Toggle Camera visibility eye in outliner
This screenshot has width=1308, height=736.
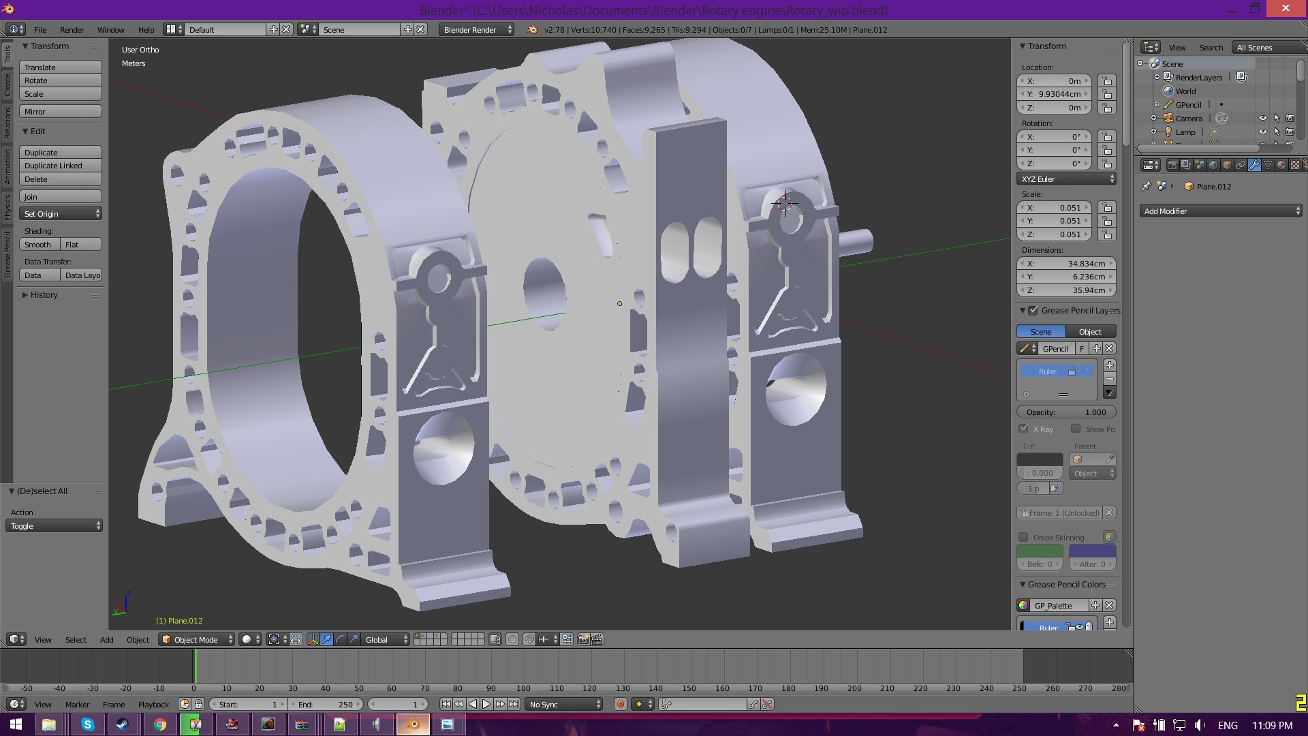click(x=1262, y=118)
